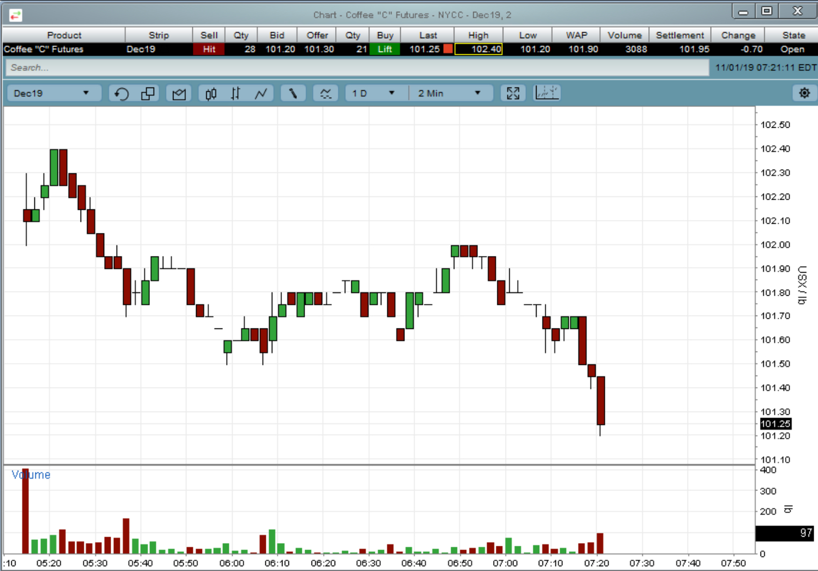818x571 pixels.
Task: Click the chart snapshot icon
Action: [x=179, y=93]
